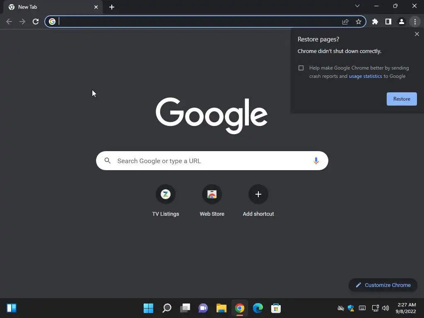
Task: Click the OneDrive cloud tray icon
Action: [x=341, y=308]
